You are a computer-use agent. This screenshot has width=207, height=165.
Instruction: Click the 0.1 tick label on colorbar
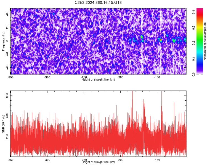(x=193, y=59)
